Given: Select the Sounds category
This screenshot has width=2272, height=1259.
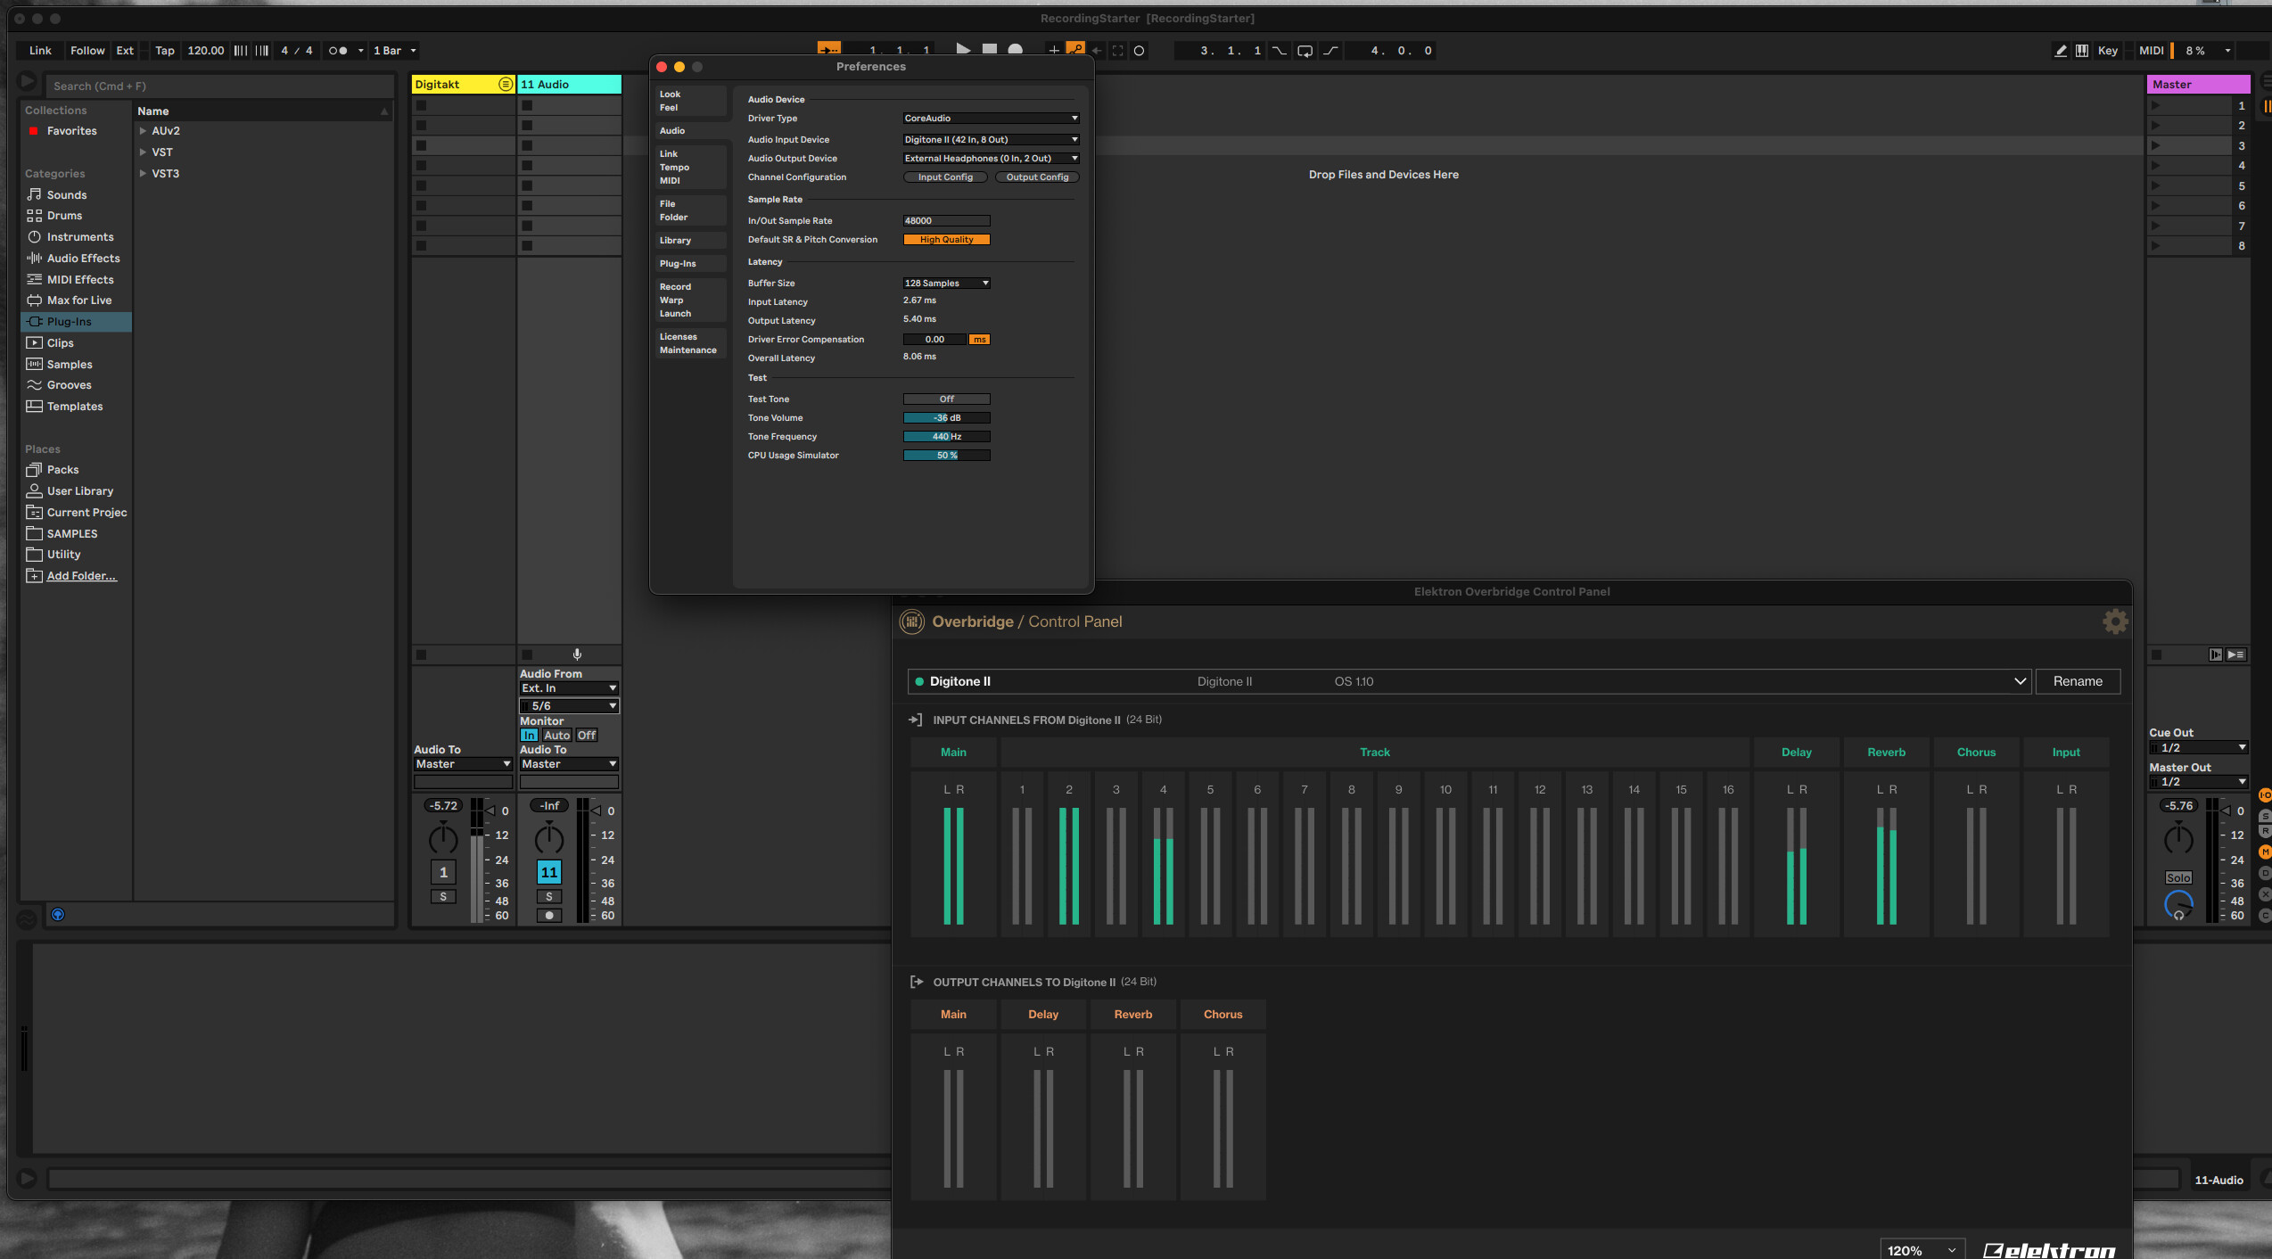Looking at the screenshot, I should [x=67, y=194].
